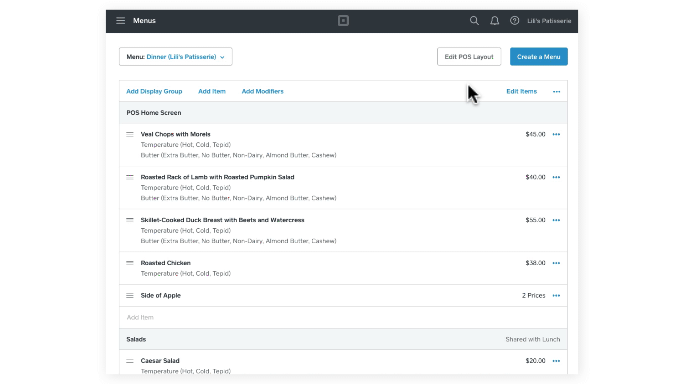Grab the Veal Chops drag handle
The image size is (684, 384).
[130, 134]
